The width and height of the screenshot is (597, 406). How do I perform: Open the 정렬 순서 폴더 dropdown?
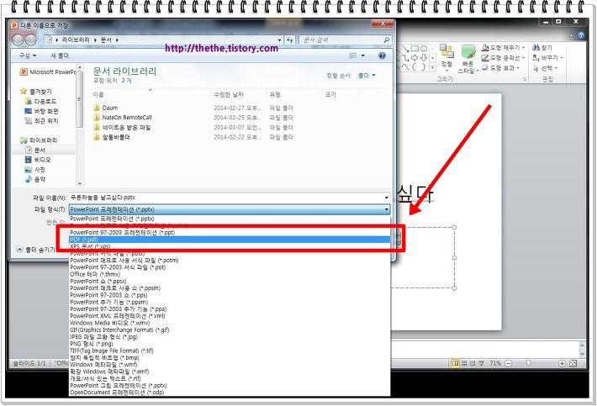click(367, 76)
